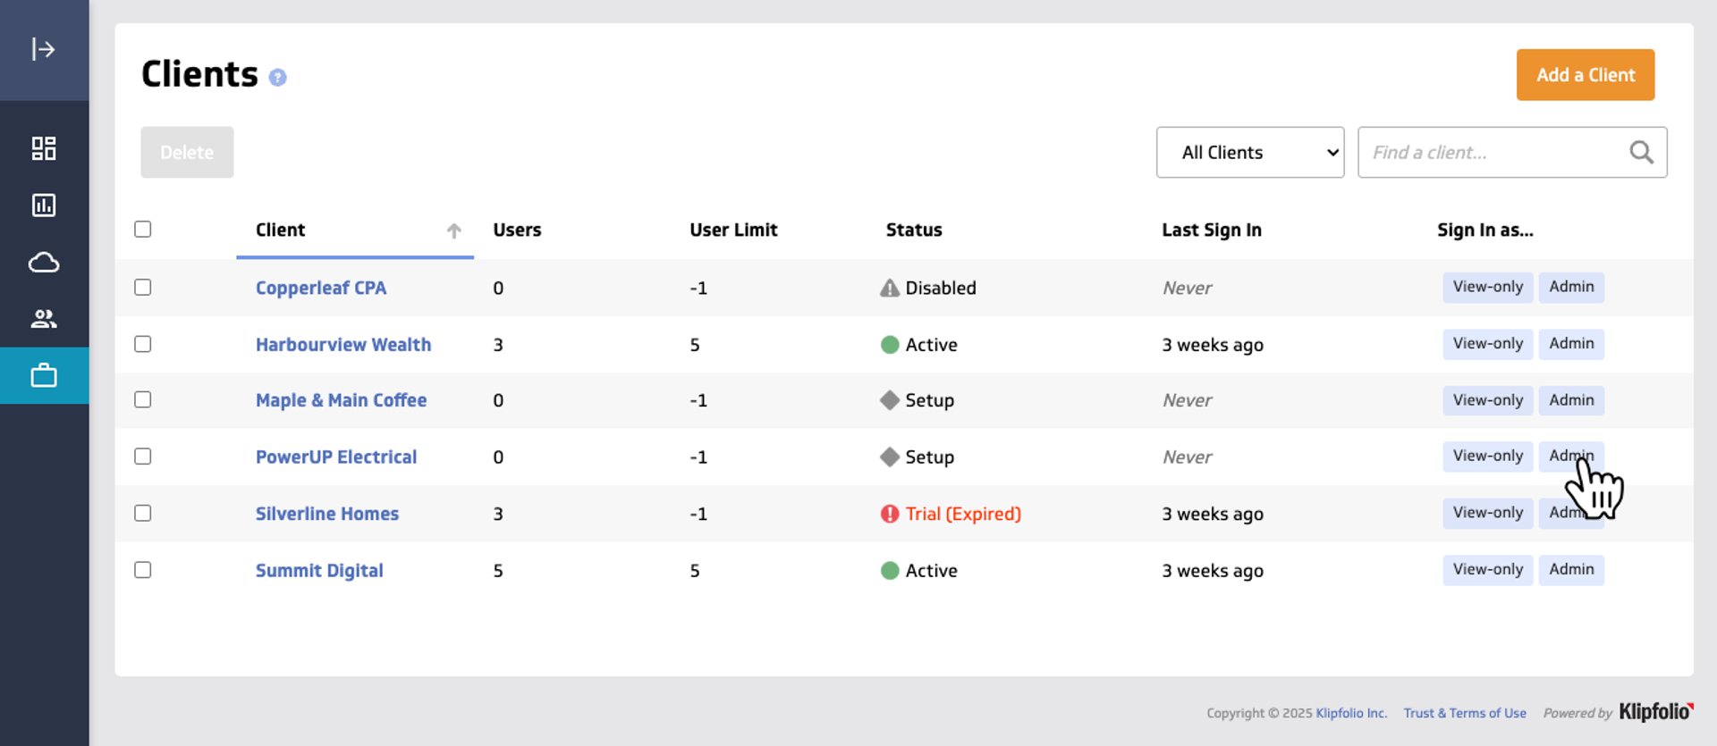Open the Users people icon
The width and height of the screenshot is (1717, 746).
(x=43, y=319)
